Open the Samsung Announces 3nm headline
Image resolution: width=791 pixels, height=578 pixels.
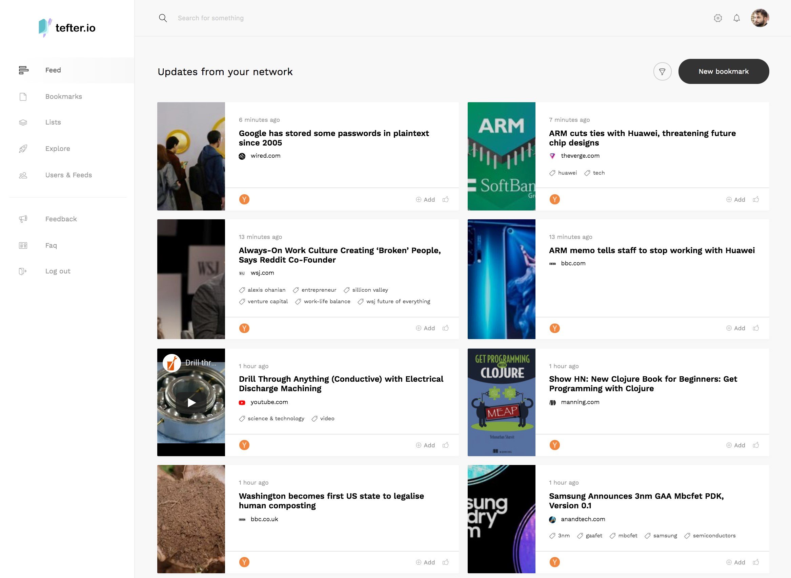pos(636,501)
